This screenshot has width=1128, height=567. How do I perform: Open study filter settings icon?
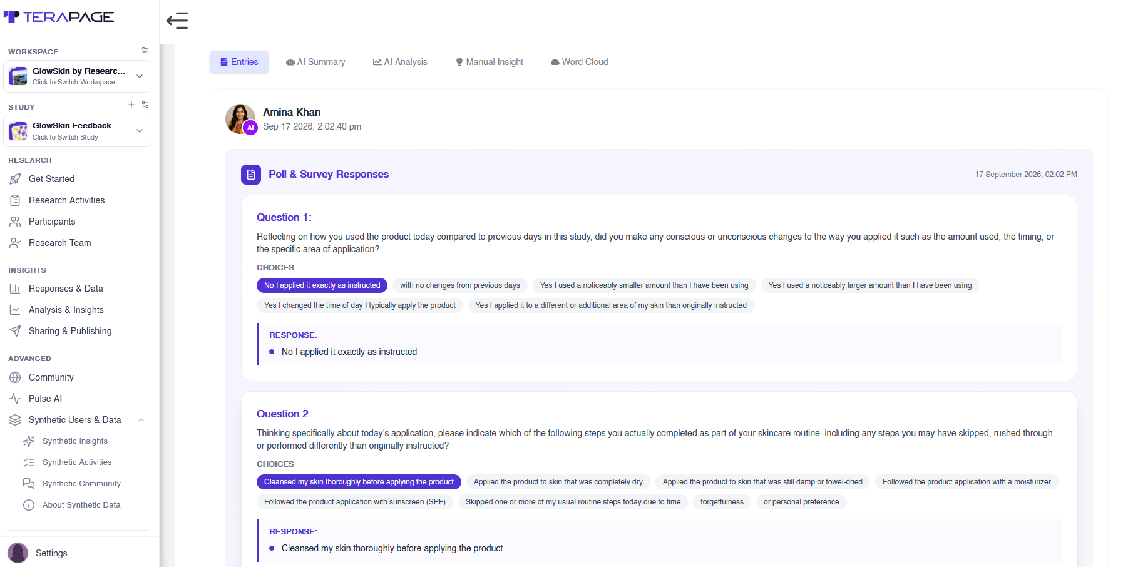point(145,105)
